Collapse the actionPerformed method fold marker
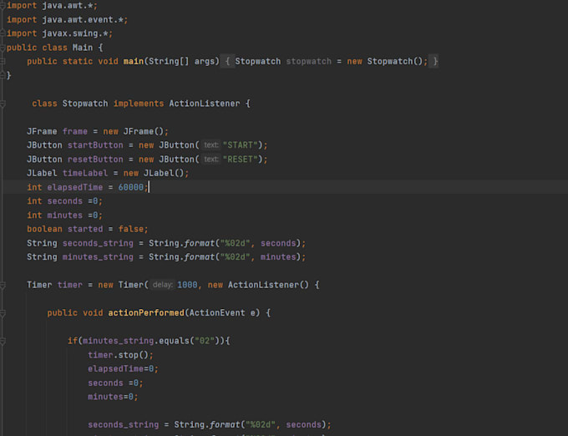 click(x=3, y=313)
